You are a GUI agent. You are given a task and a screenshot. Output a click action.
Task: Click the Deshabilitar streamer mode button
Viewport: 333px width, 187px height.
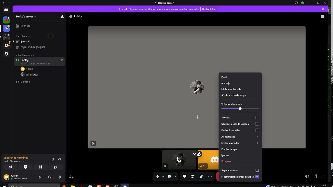[x=209, y=9]
